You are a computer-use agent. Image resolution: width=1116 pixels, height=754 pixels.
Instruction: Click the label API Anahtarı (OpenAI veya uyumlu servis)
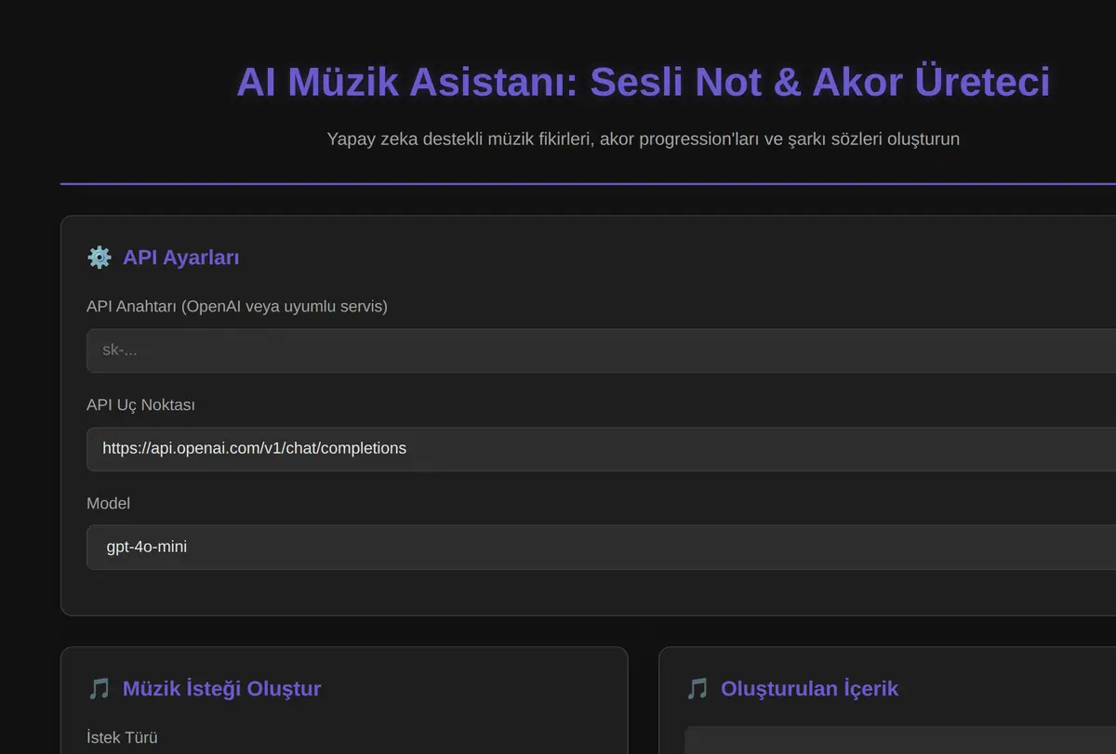click(x=237, y=307)
